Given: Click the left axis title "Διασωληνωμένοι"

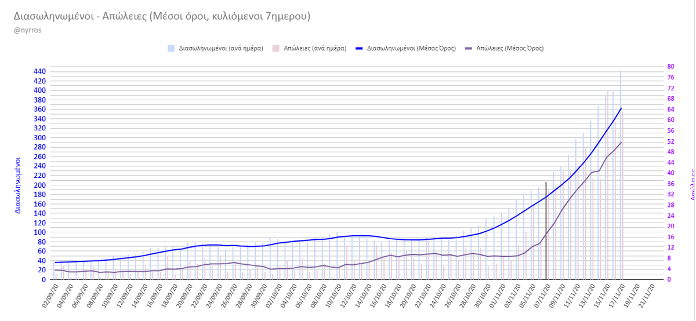Looking at the screenshot, I should tap(18, 185).
